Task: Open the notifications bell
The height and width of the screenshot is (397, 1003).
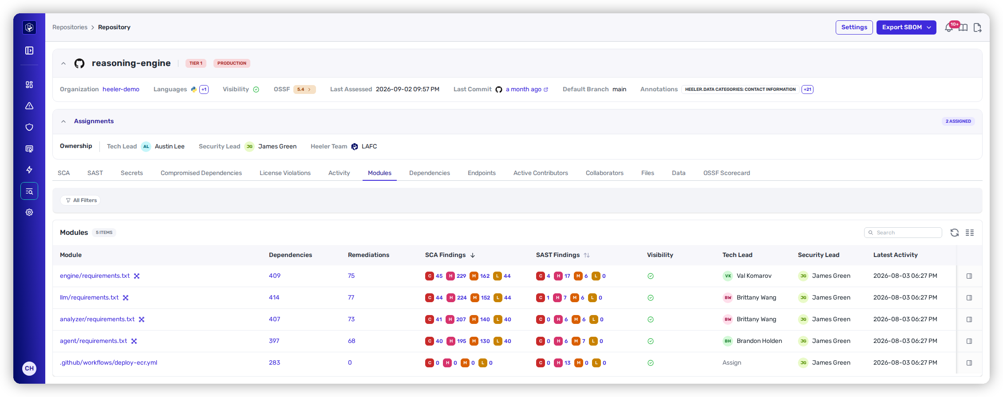Action: (x=949, y=27)
